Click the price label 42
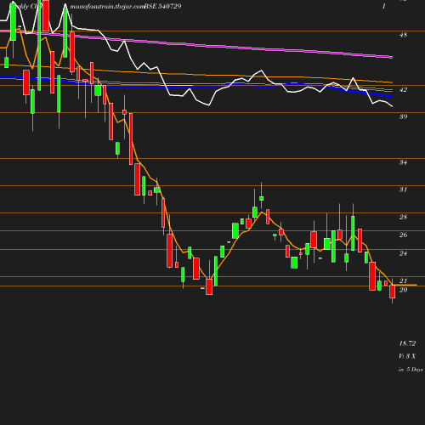Screen dimensions: 425x425 click(x=403, y=89)
